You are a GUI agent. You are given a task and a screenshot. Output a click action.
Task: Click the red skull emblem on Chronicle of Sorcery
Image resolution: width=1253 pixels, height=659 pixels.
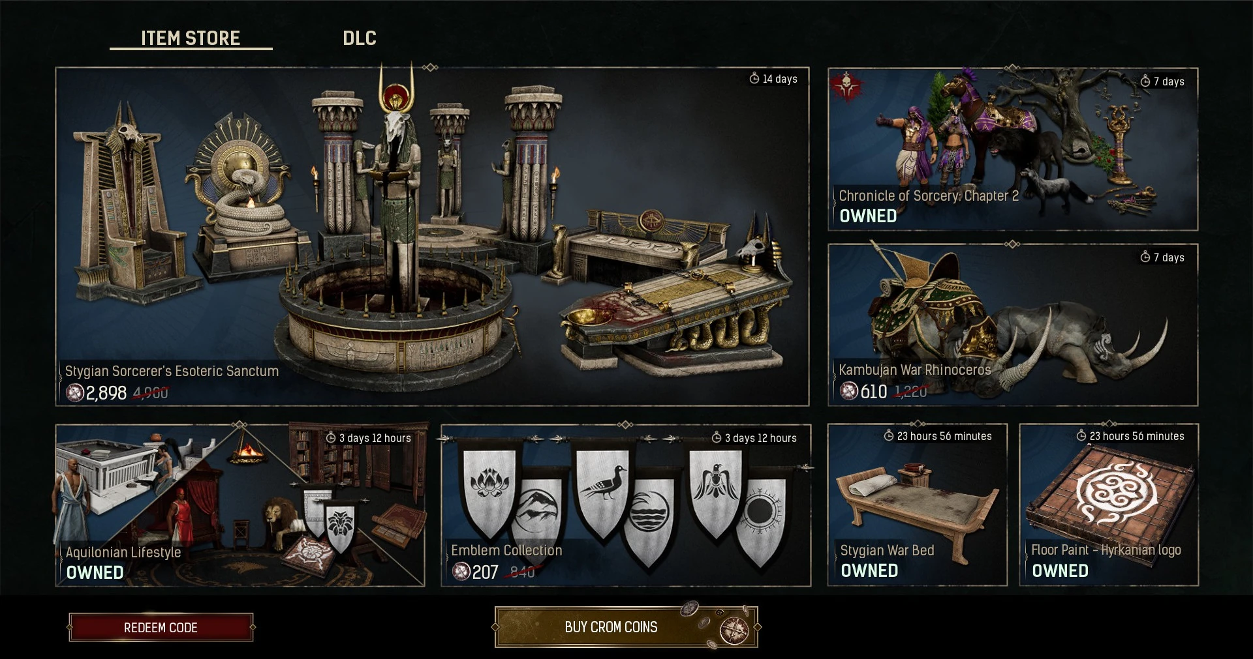click(846, 86)
